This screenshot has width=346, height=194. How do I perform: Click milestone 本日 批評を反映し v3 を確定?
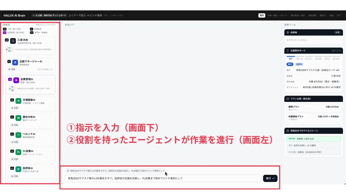[314, 145]
